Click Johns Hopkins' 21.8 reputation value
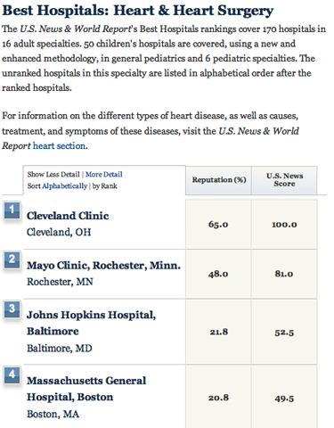334x428 pixels. pyautogui.click(x=219, y=332)
